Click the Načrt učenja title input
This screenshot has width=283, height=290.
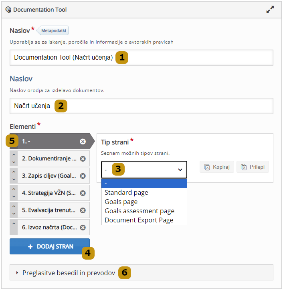pyautogui.click(x=141, y=106)
